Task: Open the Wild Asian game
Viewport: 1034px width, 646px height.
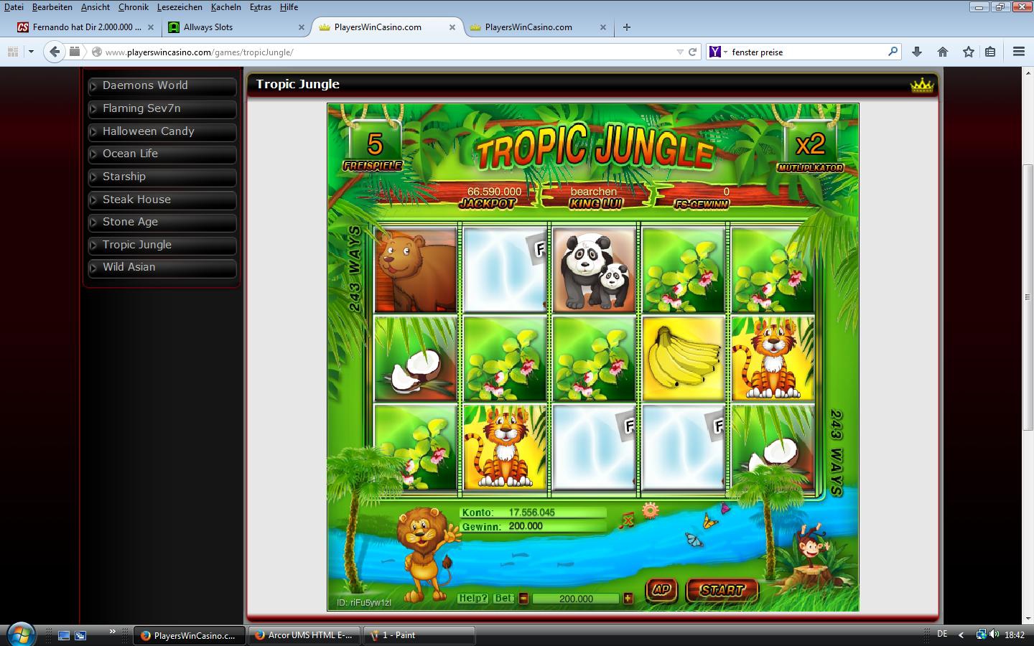Action: pos(162,267)
